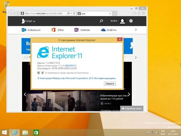The height and width of the screenshot is (136, 181).
Task: Click the taskbar clock and date
Action: [x=173, y=133]
